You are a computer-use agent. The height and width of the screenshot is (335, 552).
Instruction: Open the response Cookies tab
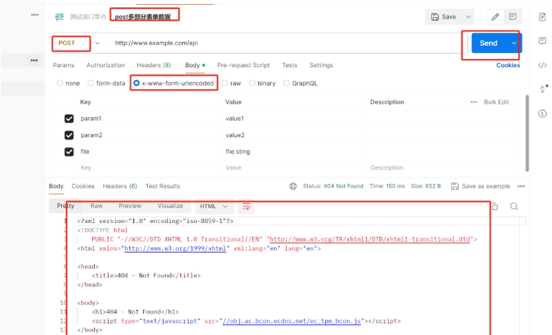click(x=83, y=186)
